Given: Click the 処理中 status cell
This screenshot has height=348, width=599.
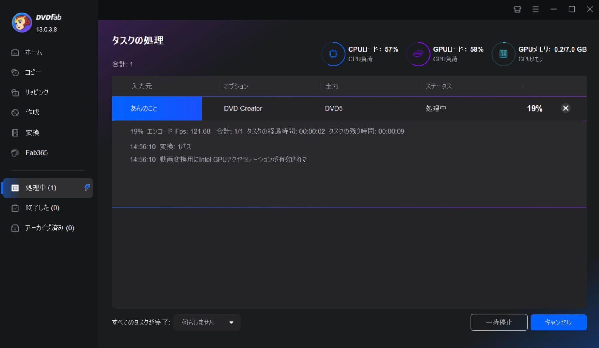Looking at the screenshot, I should point(436,109).
